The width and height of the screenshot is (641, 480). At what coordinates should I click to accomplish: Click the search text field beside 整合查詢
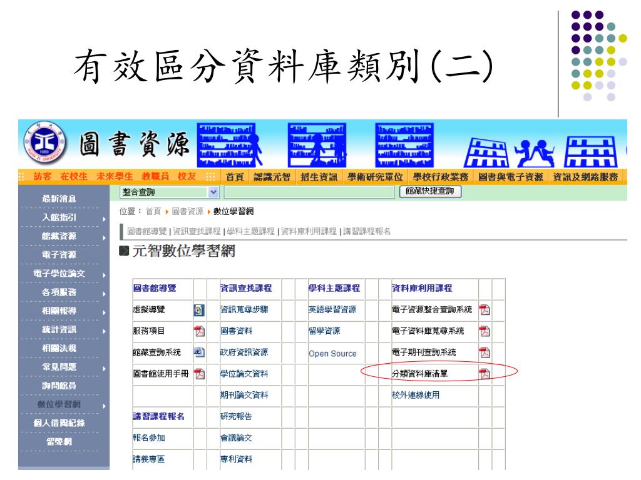click(x=309, y=192)
